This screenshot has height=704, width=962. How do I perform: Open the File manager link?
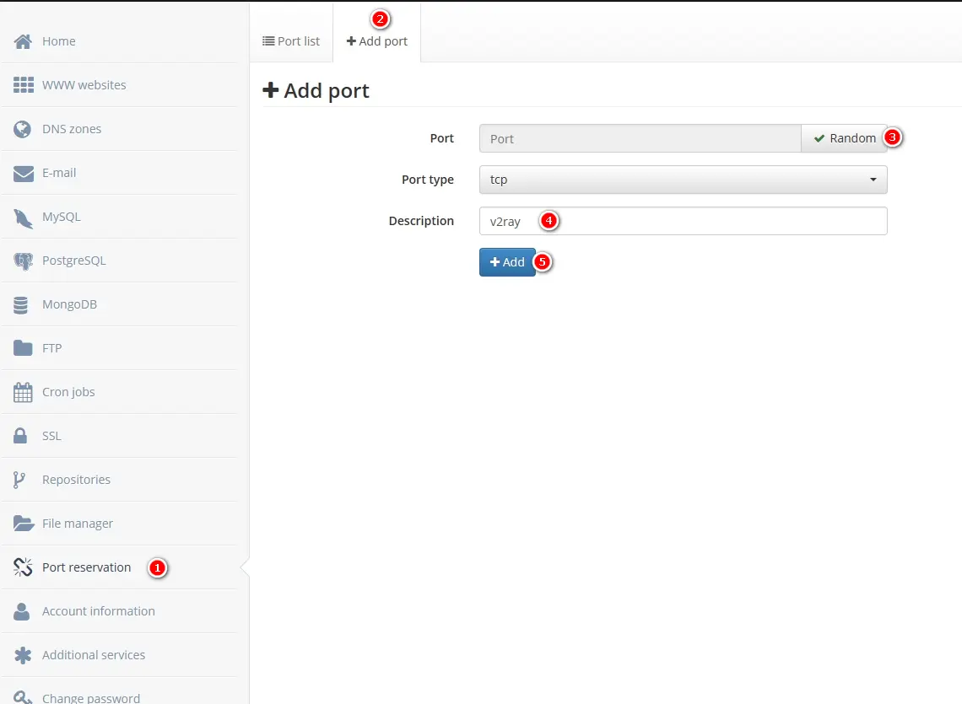[x=77, y=524]
